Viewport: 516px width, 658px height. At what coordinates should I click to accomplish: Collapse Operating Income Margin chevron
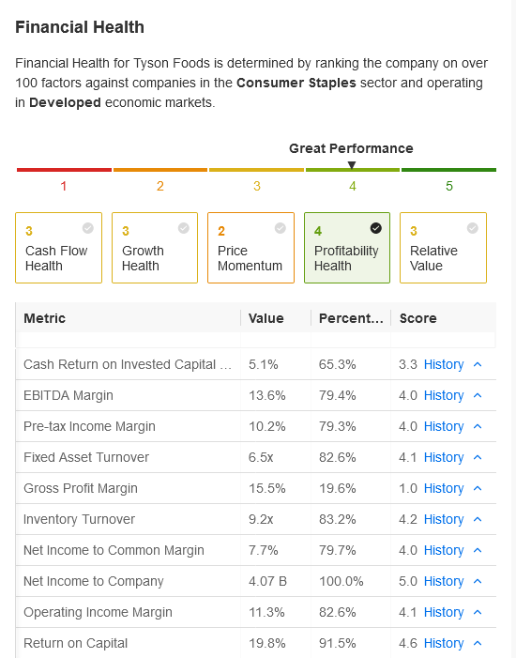pos(478,612)
